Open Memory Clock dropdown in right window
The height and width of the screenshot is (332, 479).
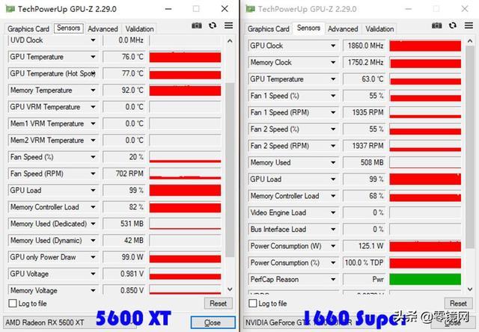tap(333, 63)
